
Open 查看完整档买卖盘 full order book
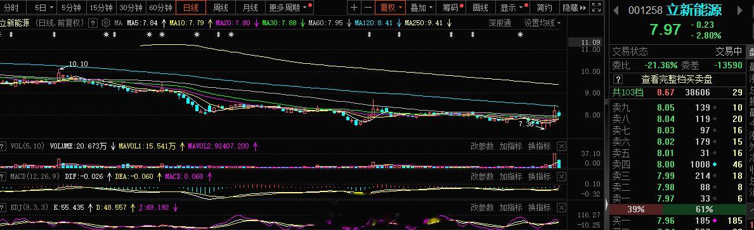pos(677,79)
